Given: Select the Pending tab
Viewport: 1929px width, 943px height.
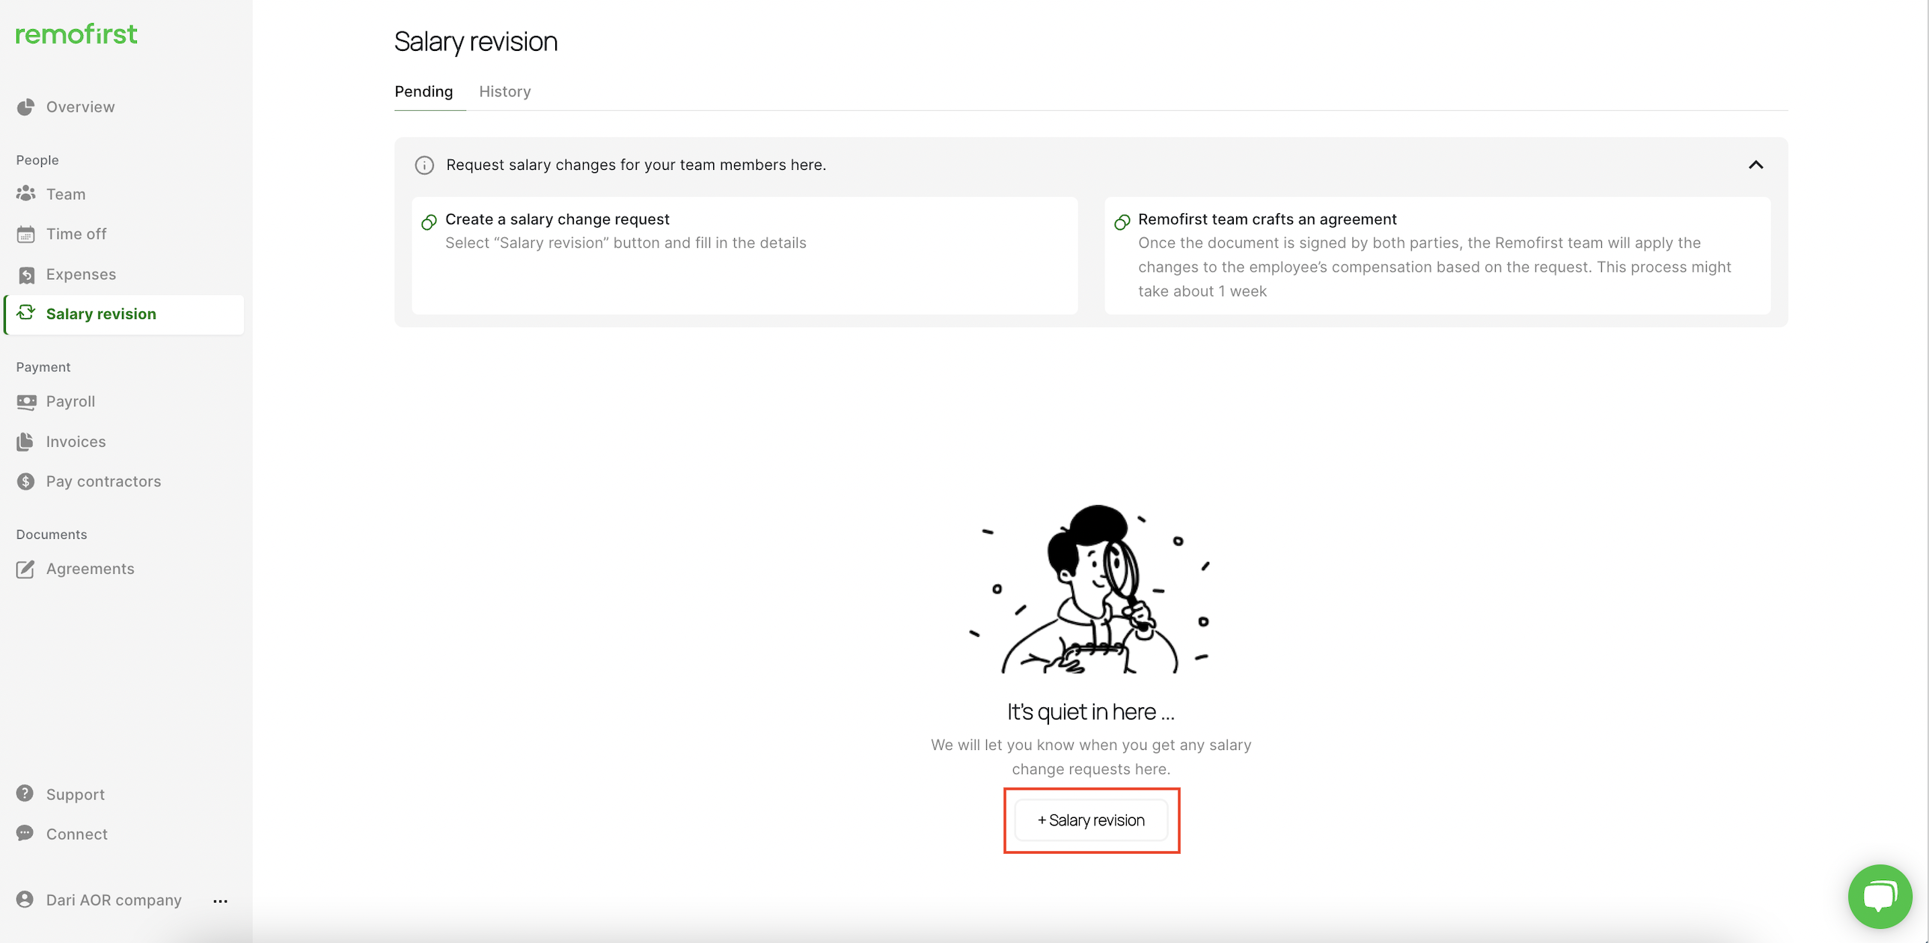Looking at the screenshot, I should tap(424, 91).
